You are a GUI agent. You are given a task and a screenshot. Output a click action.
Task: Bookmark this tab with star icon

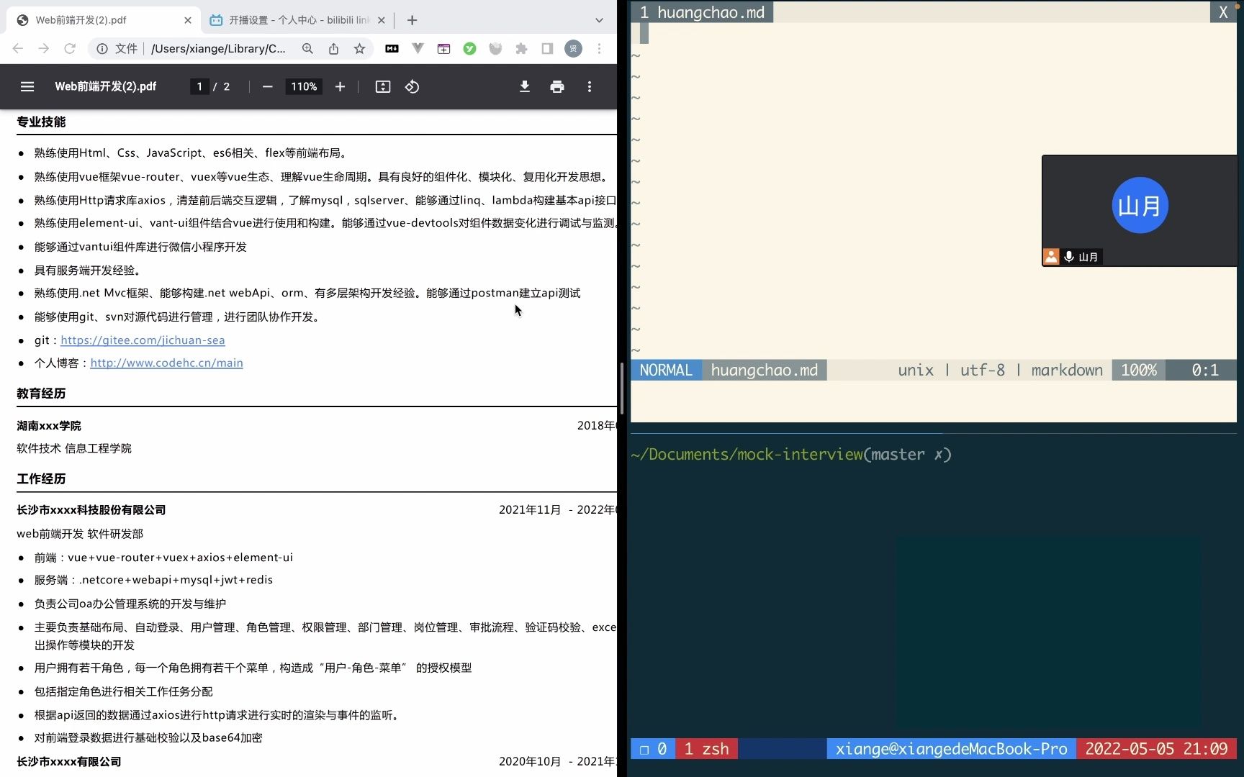coord(359,48)
